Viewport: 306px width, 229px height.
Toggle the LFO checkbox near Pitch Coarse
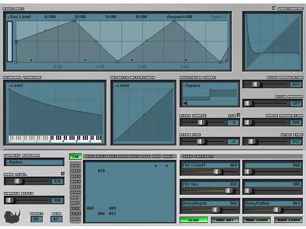coord(239,115)
